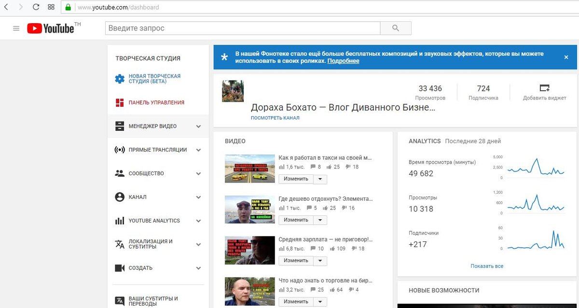579x308 pixels.
Task: Open Новая творческая студия (бета)
Action: point(154,79)
